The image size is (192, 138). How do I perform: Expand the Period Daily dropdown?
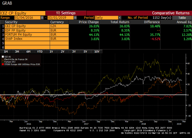tap(120, 18)
